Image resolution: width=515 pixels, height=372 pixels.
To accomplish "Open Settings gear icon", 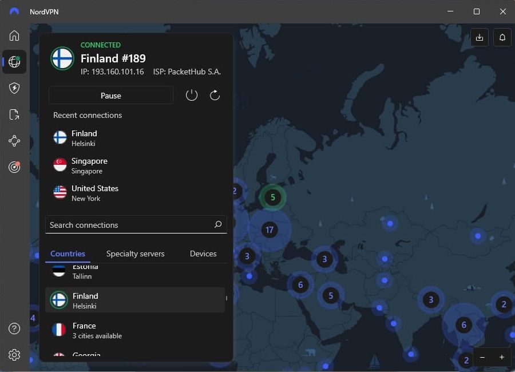I will [14, 355].
